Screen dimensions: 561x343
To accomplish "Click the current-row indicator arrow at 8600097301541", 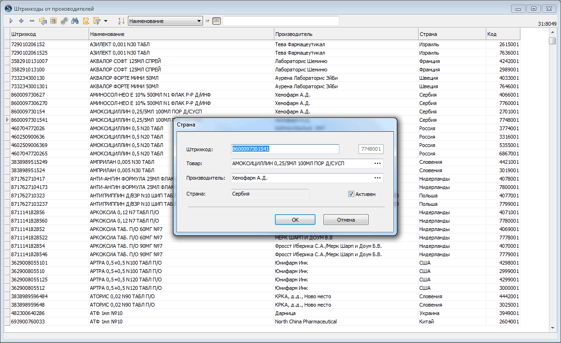I will coord(7,120).
